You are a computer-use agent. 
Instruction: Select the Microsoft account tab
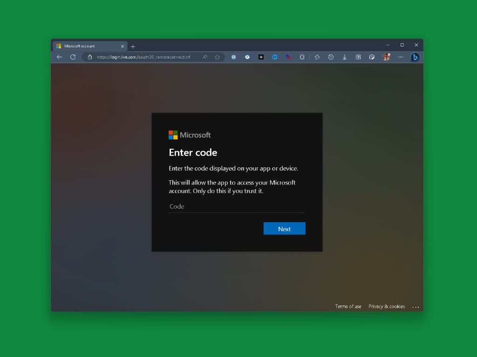90,46
